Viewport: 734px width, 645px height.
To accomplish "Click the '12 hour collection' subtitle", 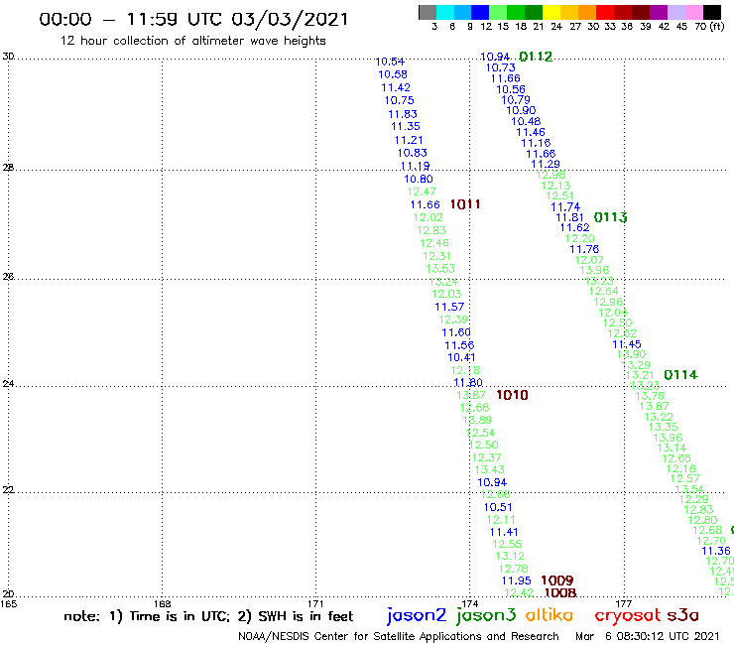I will click(x=192, y=41).
